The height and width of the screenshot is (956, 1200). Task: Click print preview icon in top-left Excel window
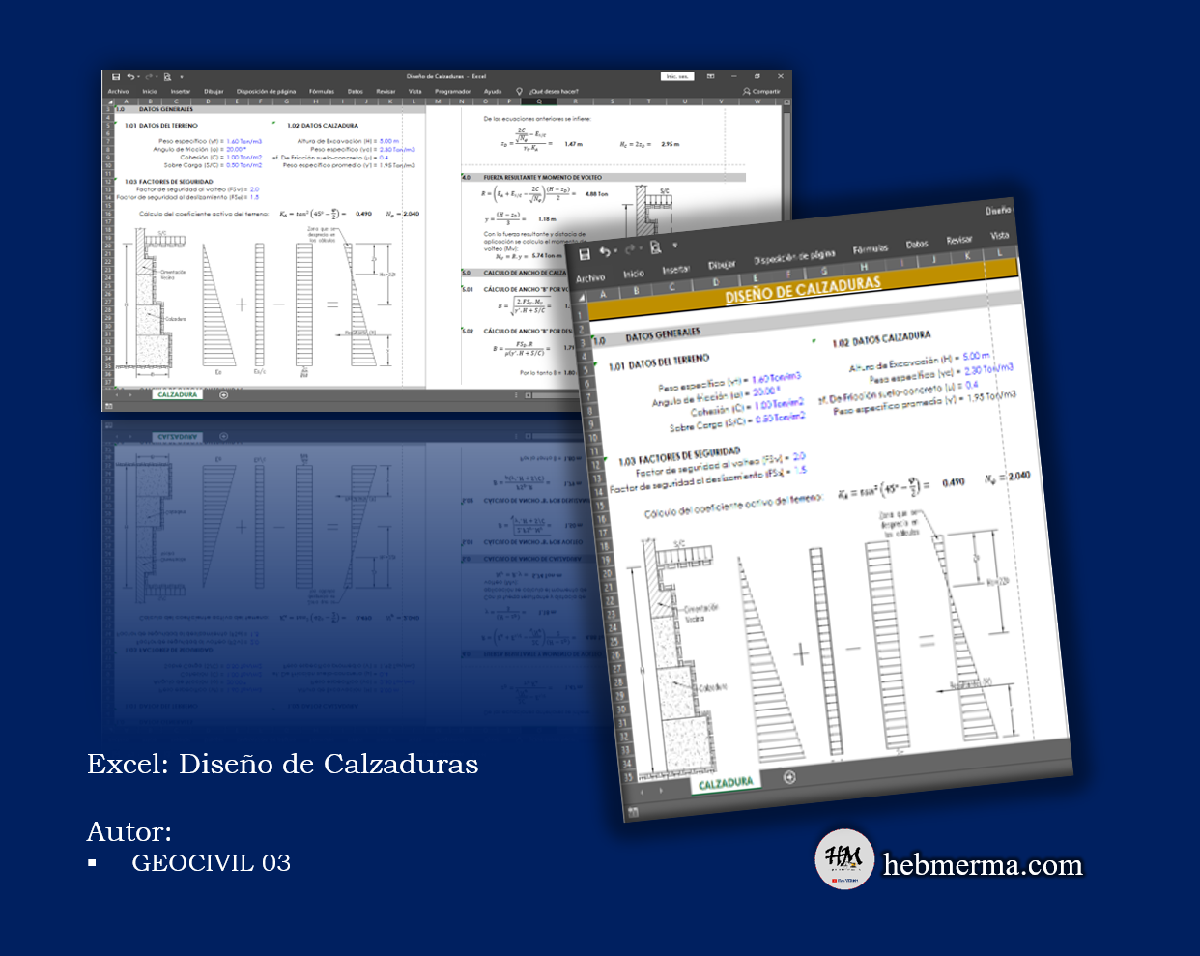(x=167, y=77)
